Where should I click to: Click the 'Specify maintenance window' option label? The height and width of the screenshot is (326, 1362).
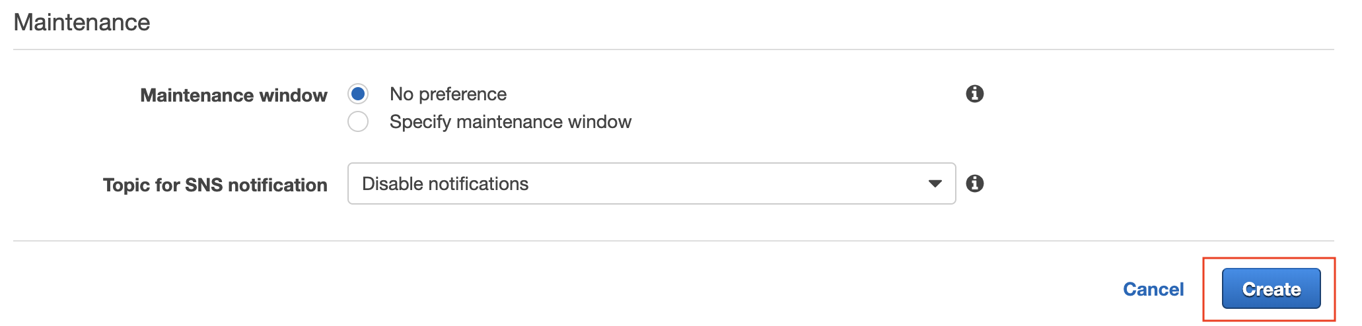coord(510,122)
